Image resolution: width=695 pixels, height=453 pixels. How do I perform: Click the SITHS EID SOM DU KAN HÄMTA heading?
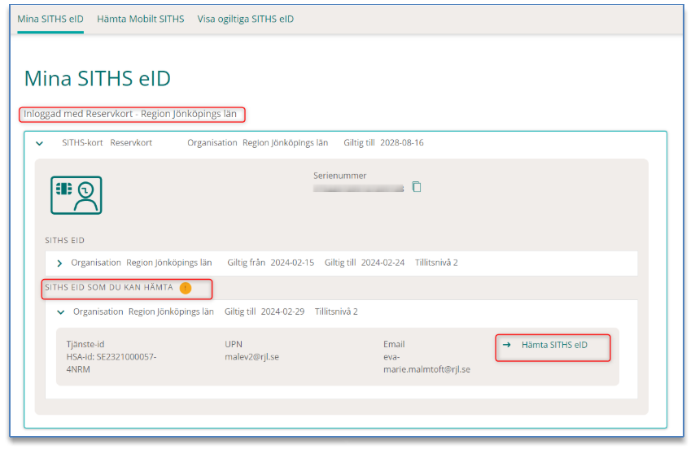tap(109, 287)
